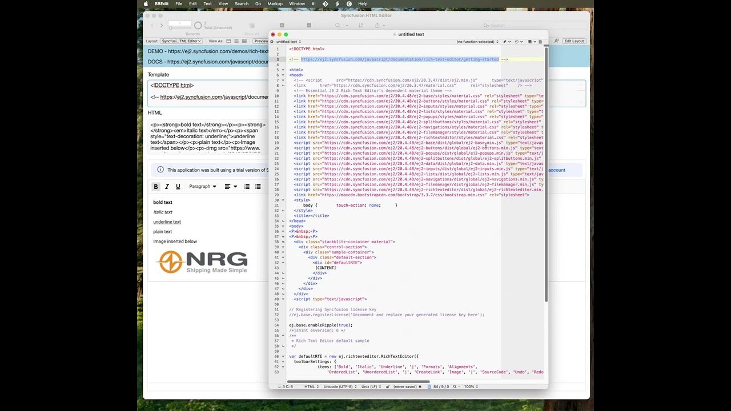Open the Unicode (UTF-8) encoding popup
The height and width of the screenshot is (411, 731).
tap(341, 386)
